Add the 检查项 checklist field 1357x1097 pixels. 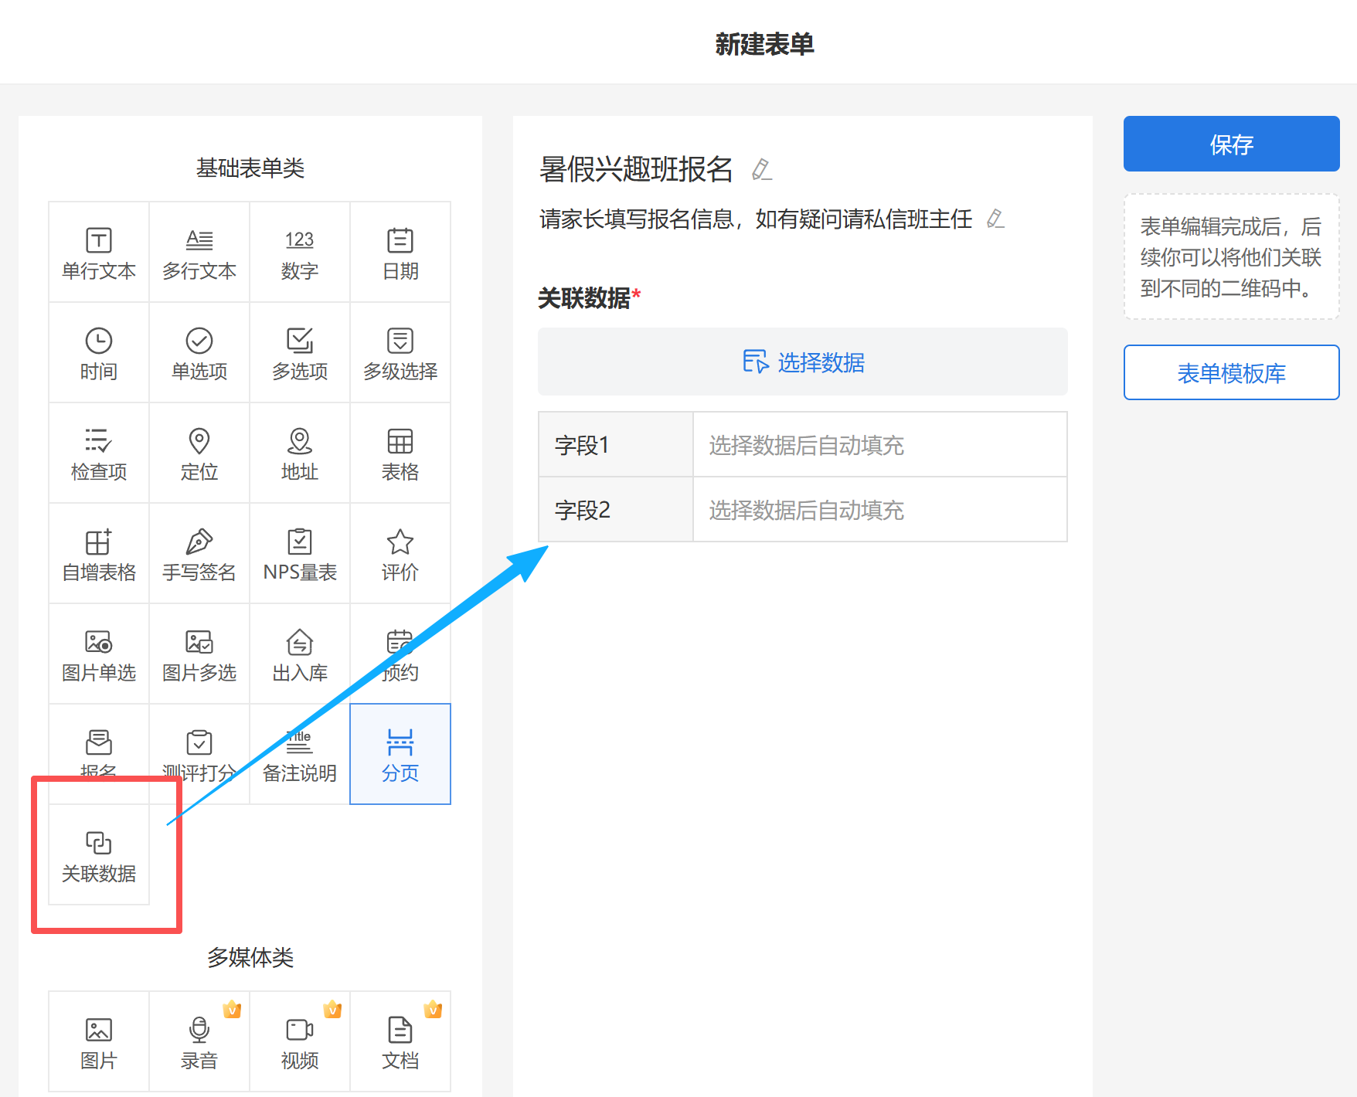[99, 453]
